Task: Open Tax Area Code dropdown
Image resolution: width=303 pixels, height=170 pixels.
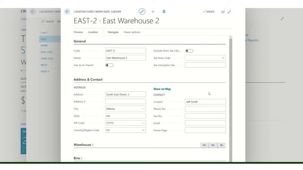Action: pos(223,58)
